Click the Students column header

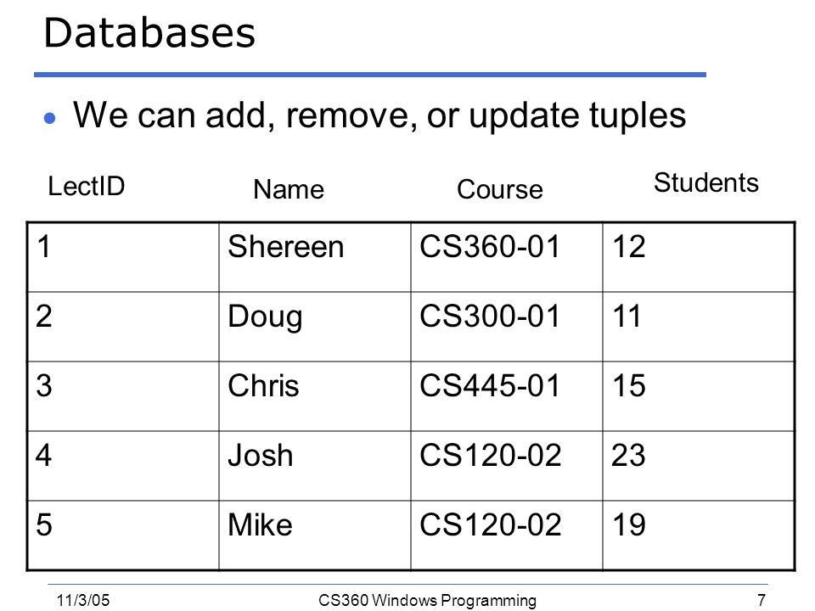(705, 183)
